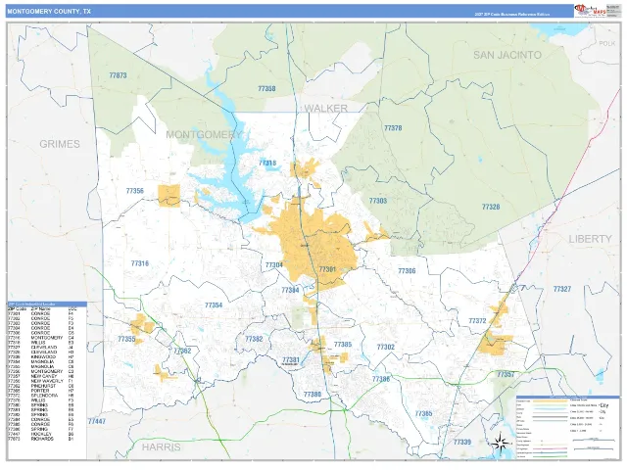627x470 pixels.
Task: Select ZIP code label 77362 on the map
Action: point(182,351)
